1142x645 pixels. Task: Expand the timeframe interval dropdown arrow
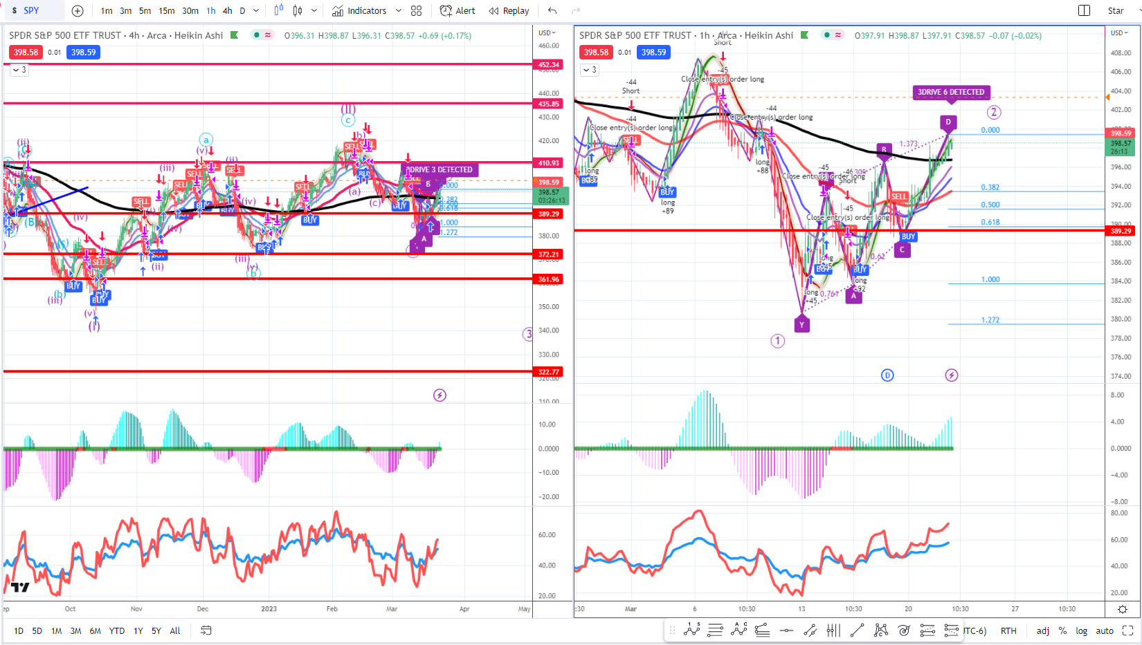point(256,10)
